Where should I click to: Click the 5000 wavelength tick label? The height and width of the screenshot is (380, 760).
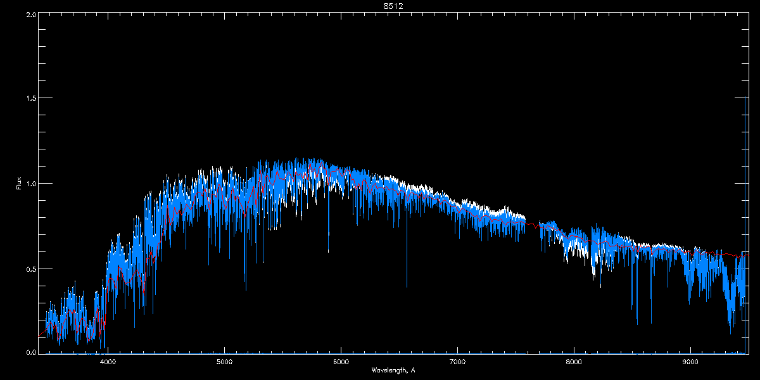(224, 362)
